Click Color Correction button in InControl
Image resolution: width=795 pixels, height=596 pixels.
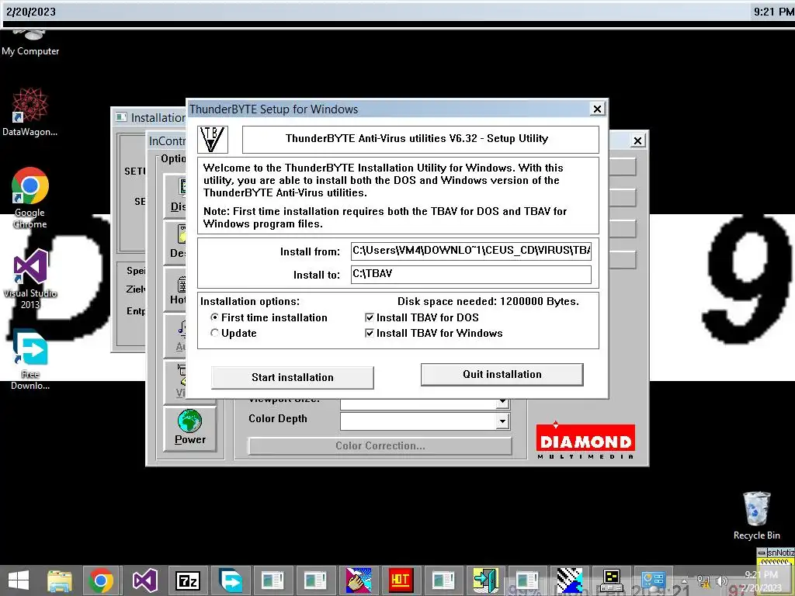coord(380,446)
